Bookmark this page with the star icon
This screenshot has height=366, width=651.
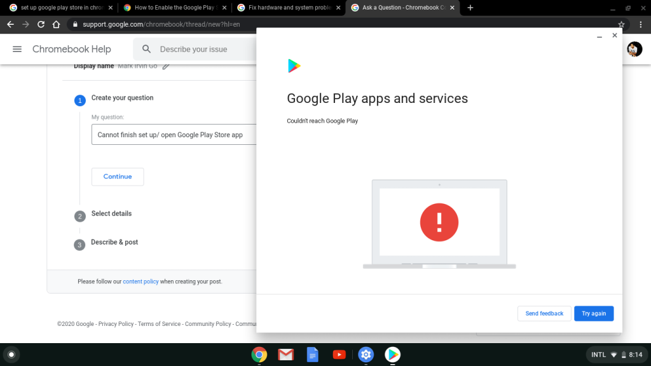coord(621,25)
